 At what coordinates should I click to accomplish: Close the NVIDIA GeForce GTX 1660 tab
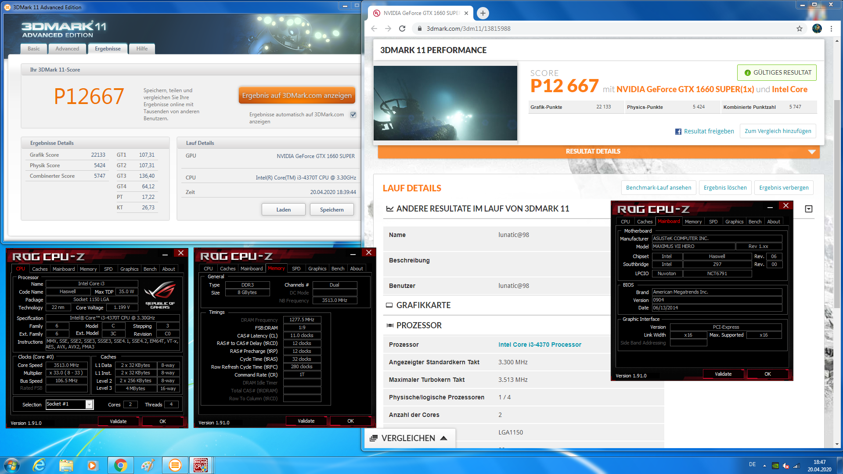466,13
